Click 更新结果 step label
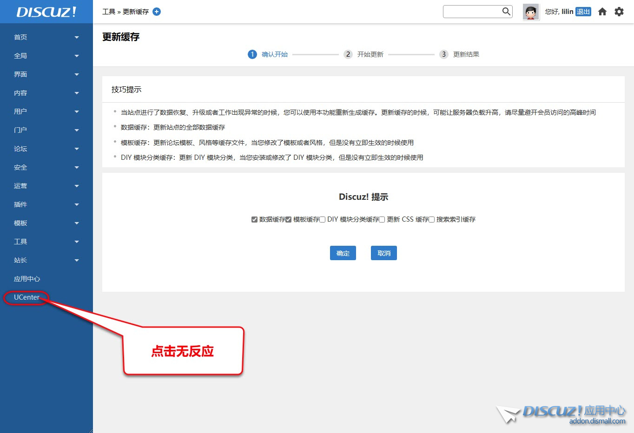This screenshot has height=433, width=634. pyautogui.click(x=466, y=54)
